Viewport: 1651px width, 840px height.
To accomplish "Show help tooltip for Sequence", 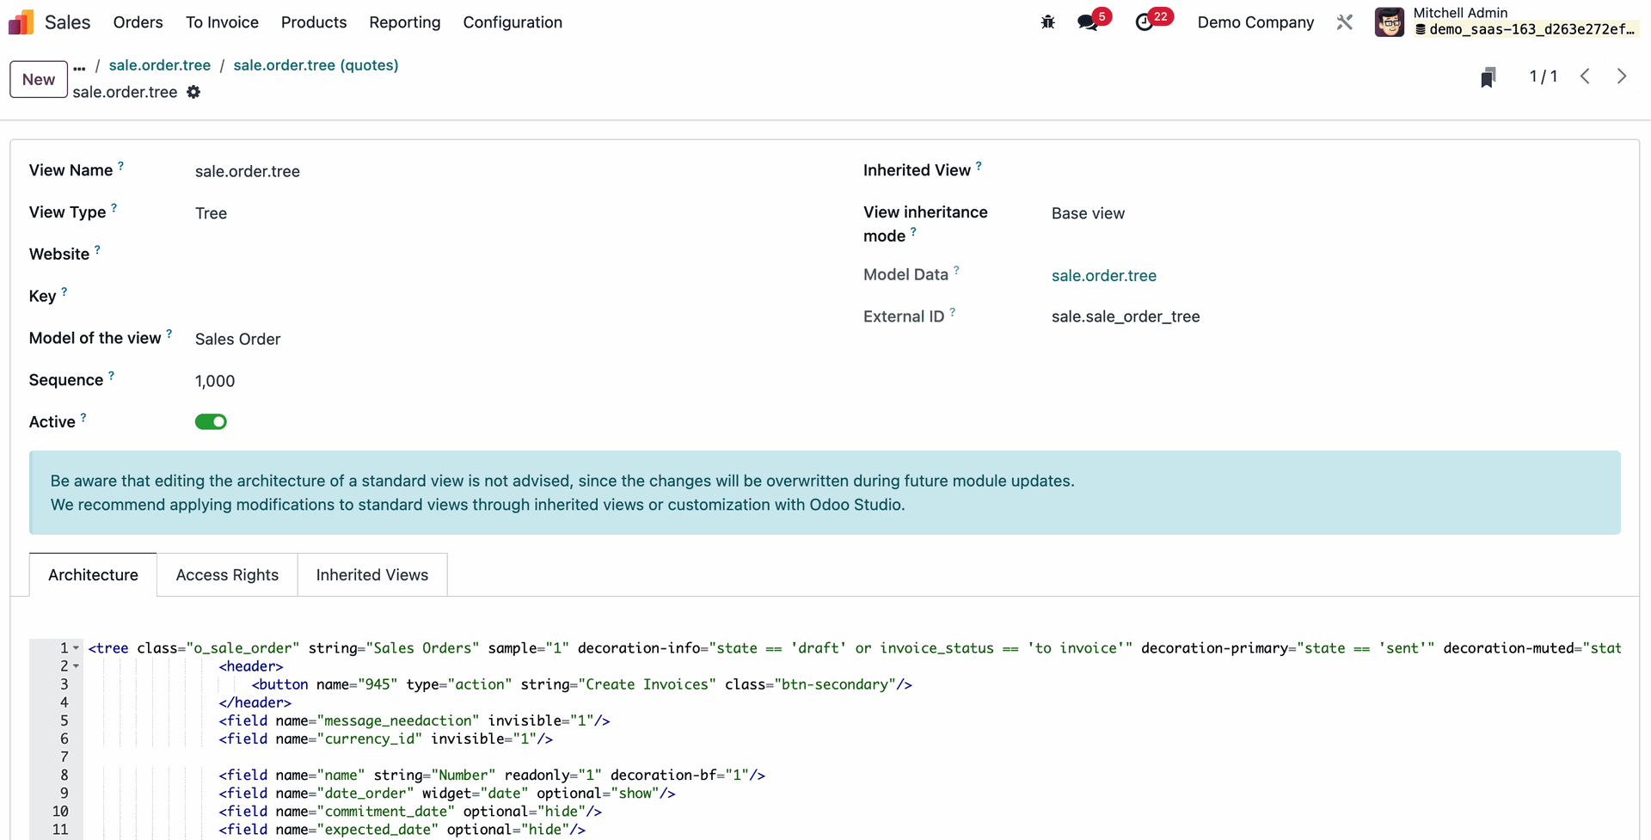I will tap(111, 377).
